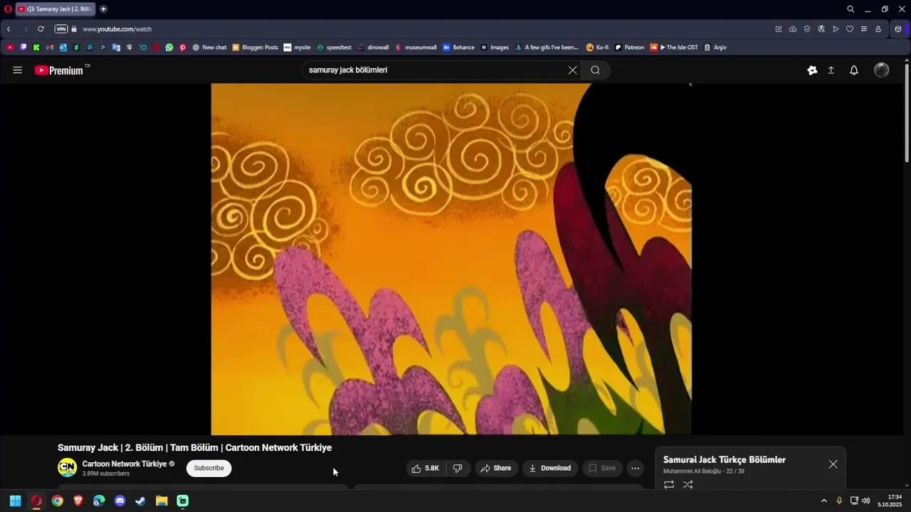Dislike the video with thumbs down
The width and height of the screenshot is (911, 512).
(458, 468)
